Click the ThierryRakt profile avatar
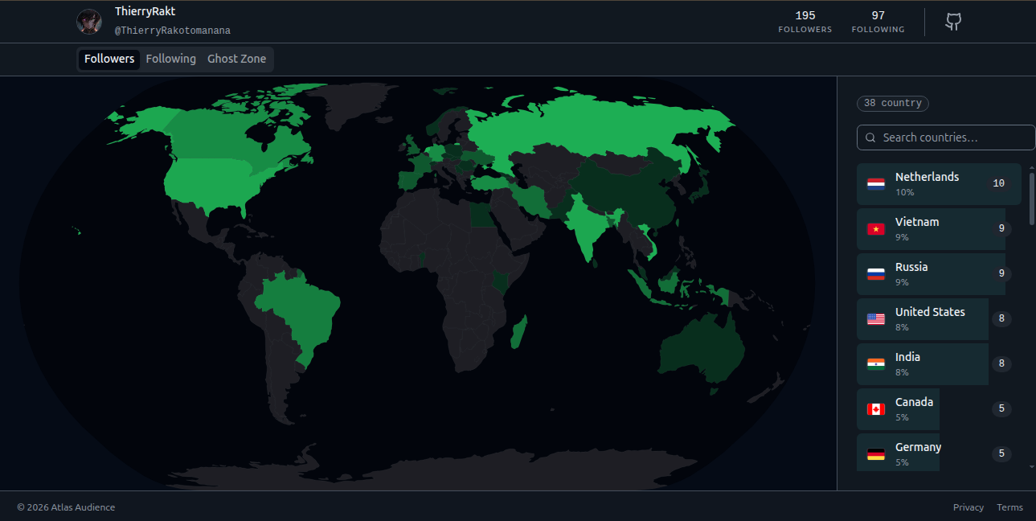The height and width of the screenshot is (521, 1036). (89, 22)
